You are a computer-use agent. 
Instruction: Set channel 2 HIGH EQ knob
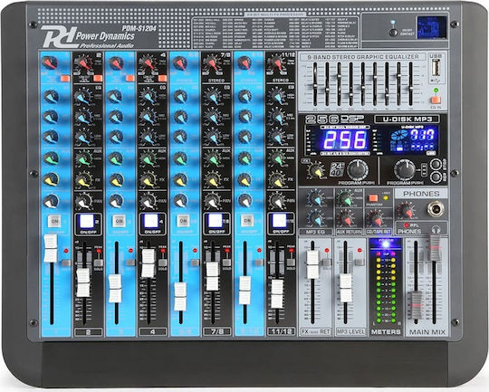point(83,97)
